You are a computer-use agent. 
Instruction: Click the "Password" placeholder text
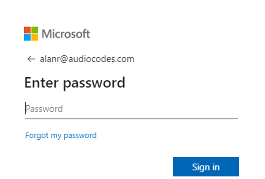tap(44, 109)
